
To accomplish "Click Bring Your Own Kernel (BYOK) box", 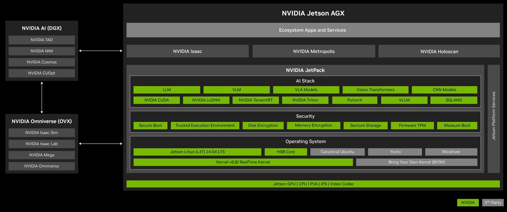I will coord(416,162).
